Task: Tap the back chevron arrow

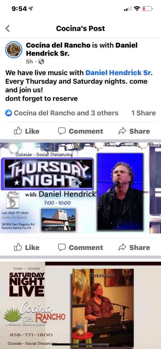Action: click(8, 28)
